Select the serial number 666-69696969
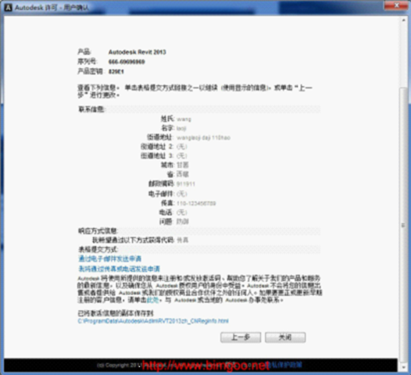 point(127,62)
